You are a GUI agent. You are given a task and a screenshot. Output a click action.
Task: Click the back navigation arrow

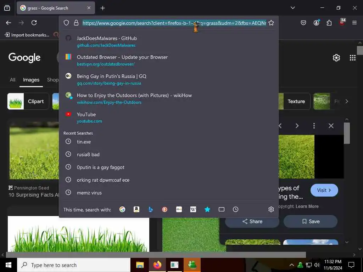pyautogui.click(x=9, y=23)
